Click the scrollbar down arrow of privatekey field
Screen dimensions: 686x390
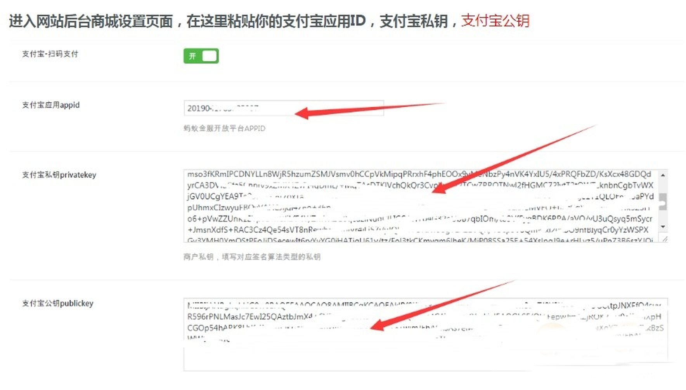click(x=663, y=227)
